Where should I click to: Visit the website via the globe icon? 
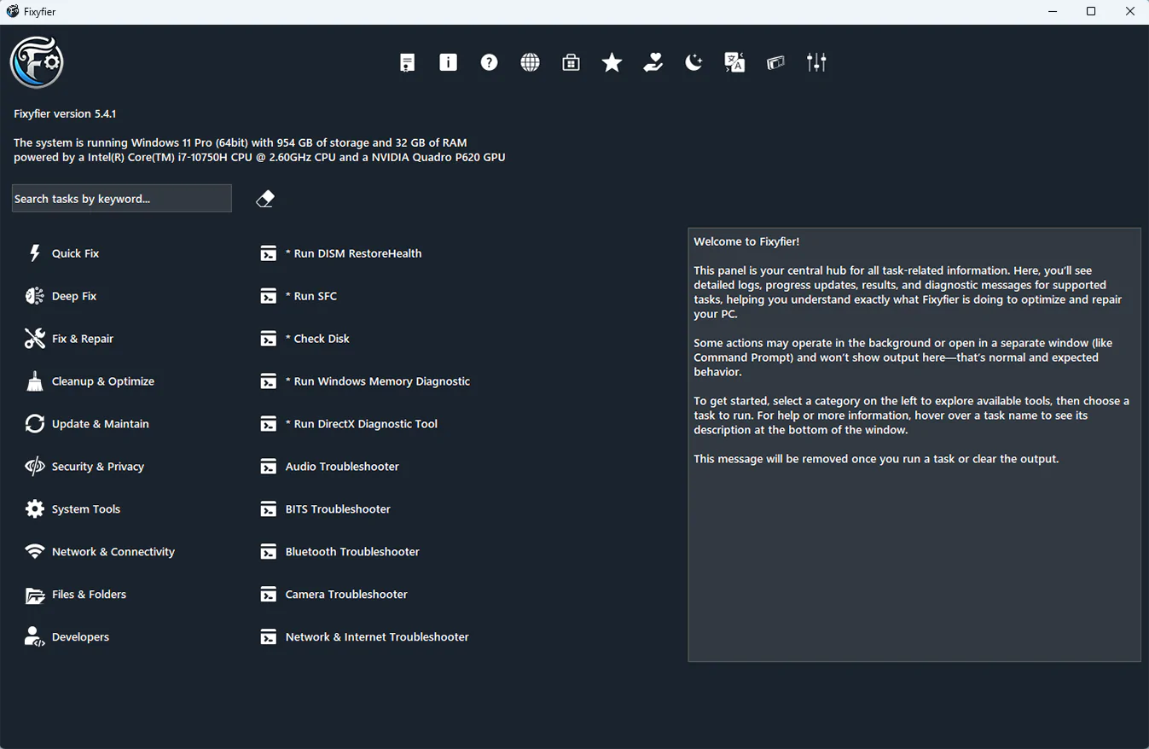coord(530,61)
